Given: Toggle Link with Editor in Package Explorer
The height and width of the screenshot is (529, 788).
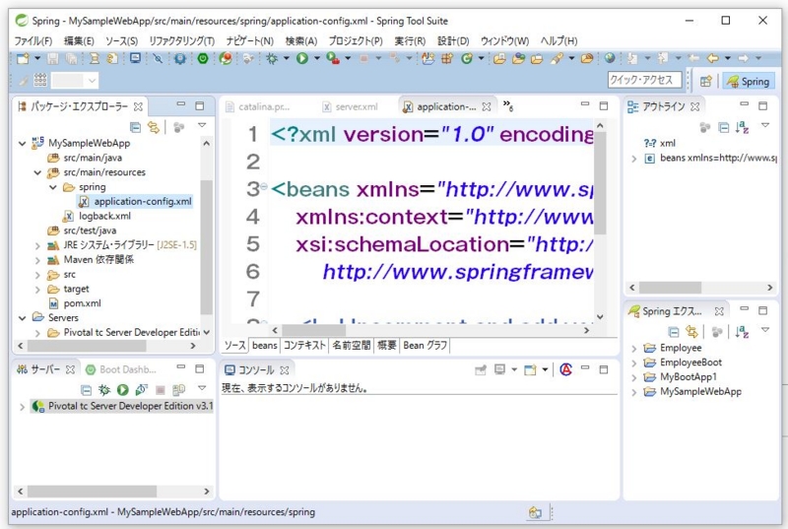Looking at the screenshot, I should [154, 127].
